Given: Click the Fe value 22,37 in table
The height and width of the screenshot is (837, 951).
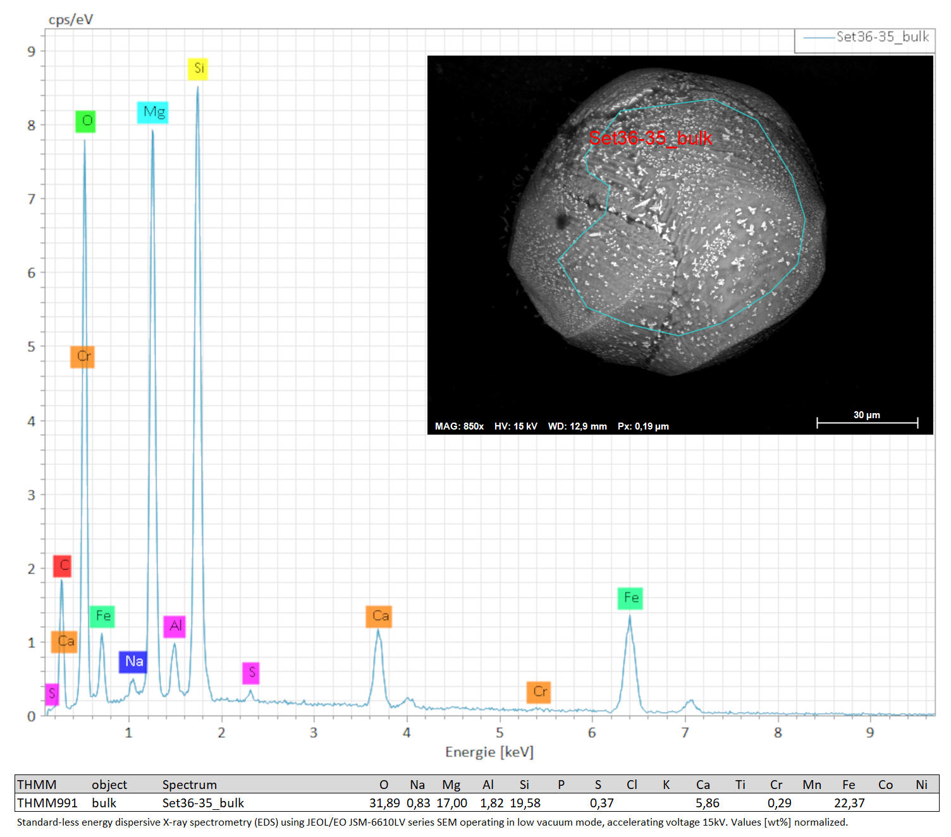Looking at the screenshot, I should coord(849,803).
